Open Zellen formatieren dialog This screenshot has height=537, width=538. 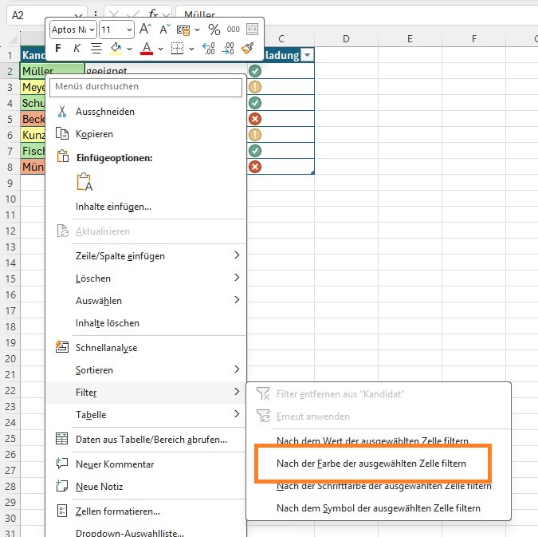click(117, 511)
